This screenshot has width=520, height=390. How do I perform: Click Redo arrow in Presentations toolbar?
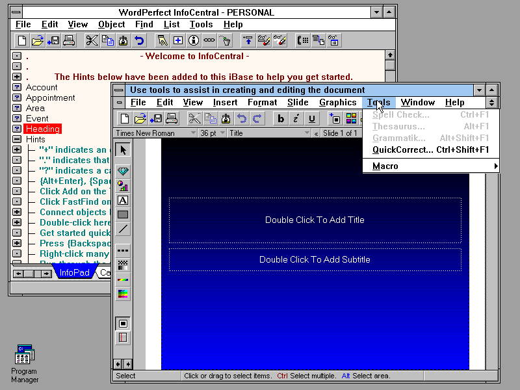click(257, 118)
